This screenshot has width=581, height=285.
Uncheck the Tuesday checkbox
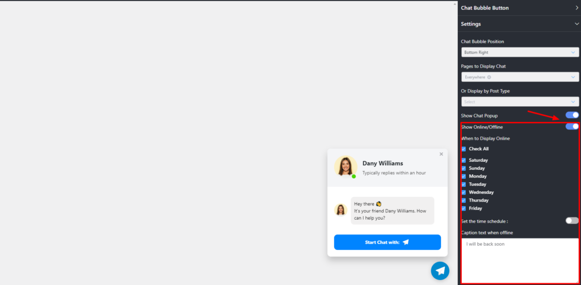tap(464, 184)
